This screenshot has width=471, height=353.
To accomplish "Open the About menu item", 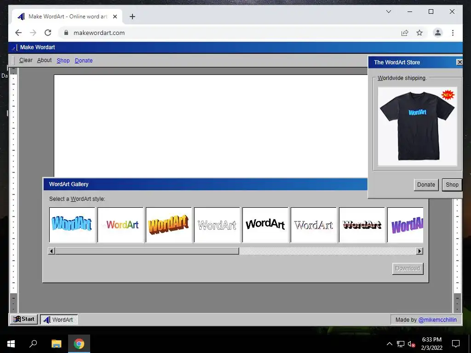I will pyautogui.click(x=45, y=60).
